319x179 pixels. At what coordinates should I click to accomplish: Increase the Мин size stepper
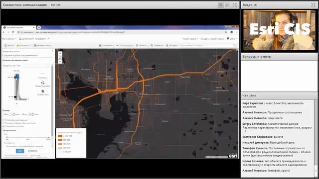coord(14,114)
